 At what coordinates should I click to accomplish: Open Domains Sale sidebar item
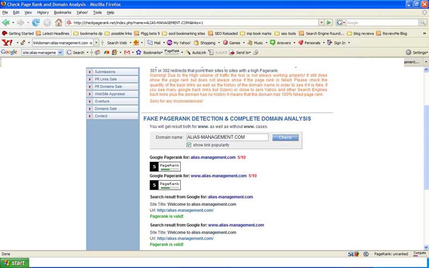113,109
